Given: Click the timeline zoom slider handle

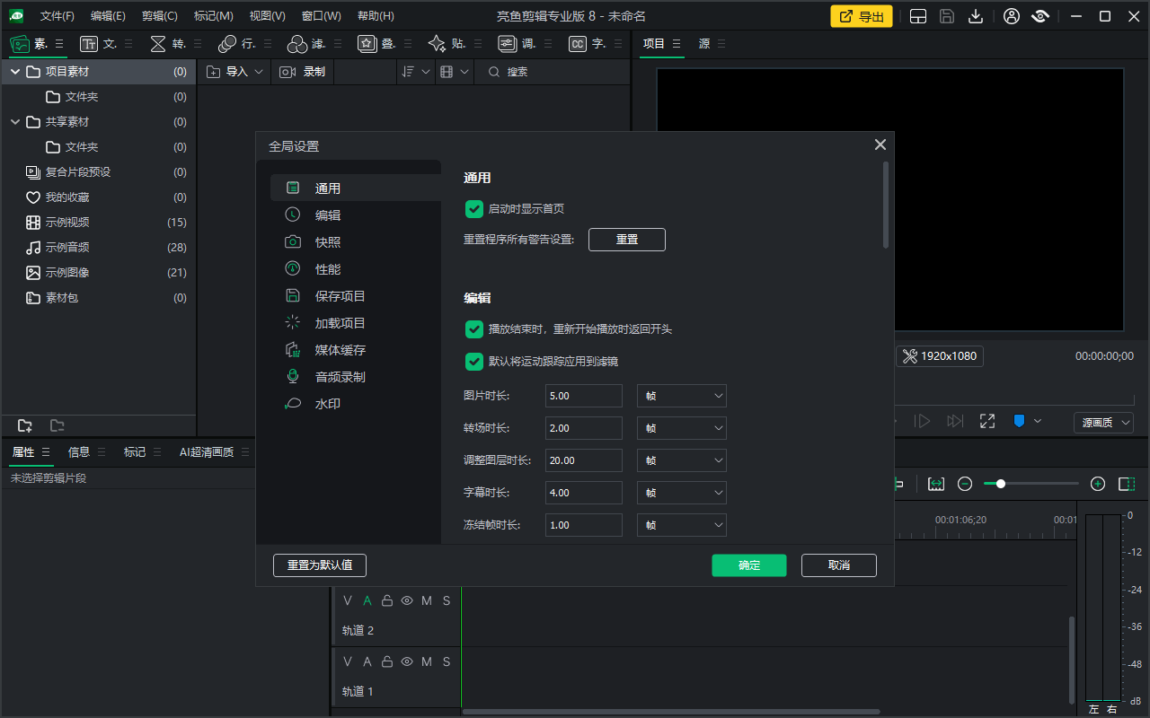Looking at the screenshot, I should 1001,484.
